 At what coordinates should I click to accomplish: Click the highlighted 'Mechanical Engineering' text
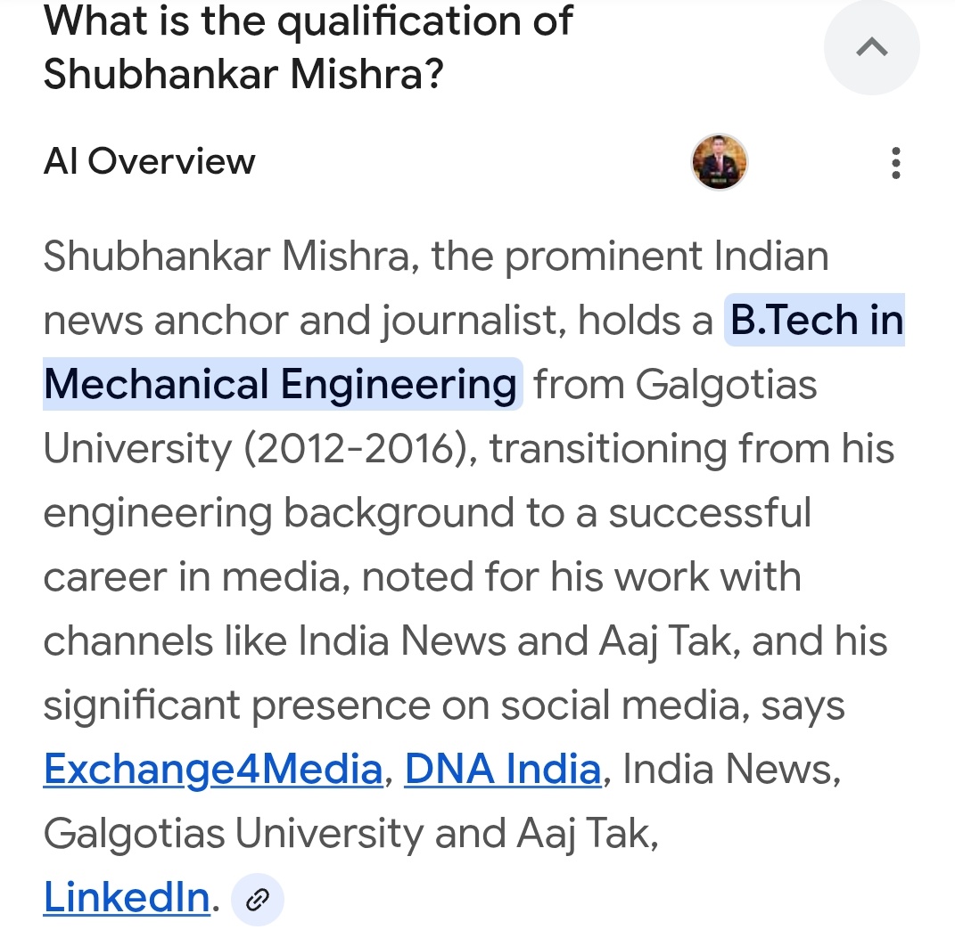pos(280,385)
